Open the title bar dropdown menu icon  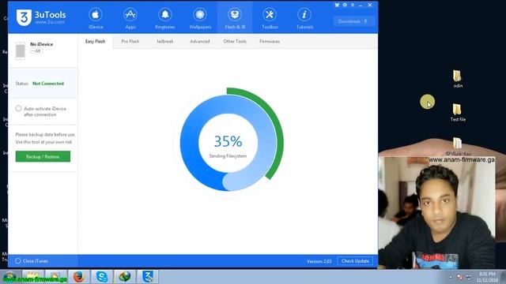click(x=353, y=5)
